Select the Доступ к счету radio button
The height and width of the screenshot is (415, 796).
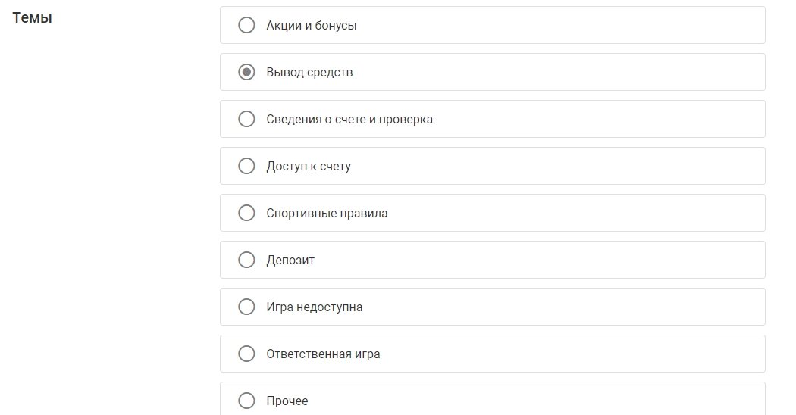[246, 166]
